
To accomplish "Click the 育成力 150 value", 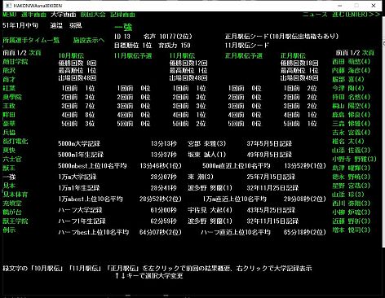I will click(175, 46).
